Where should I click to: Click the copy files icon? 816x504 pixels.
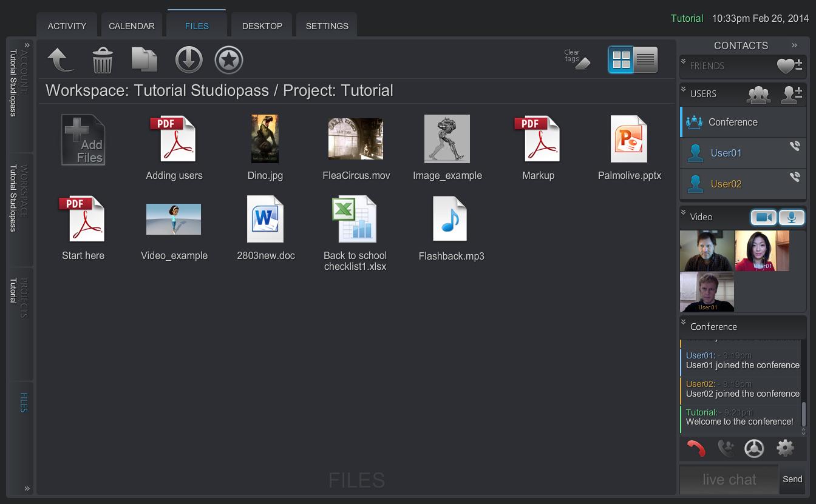coord(144,60)
